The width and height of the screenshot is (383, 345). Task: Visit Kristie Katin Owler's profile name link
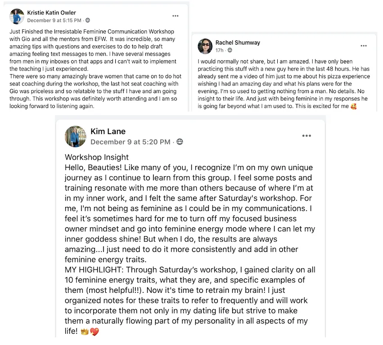(52, 13)
